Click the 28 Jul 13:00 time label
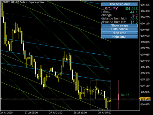 [x=80, y=113]
